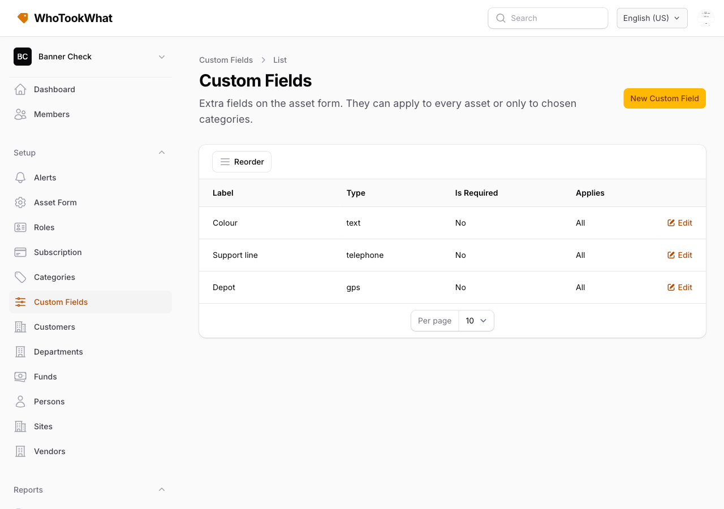Viewport: 724px width, 509px height.
Task: Collapse the Reports sidebar section
Action: coord(162,490)
